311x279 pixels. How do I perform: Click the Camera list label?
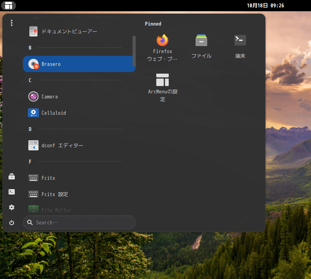[x=50, y=97]
